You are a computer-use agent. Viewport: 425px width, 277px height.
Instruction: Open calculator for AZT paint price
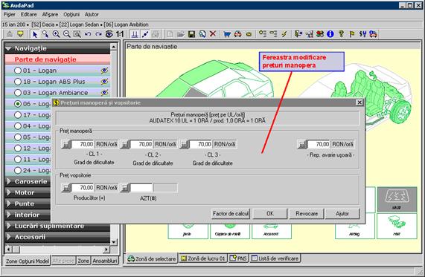(125, 187)
